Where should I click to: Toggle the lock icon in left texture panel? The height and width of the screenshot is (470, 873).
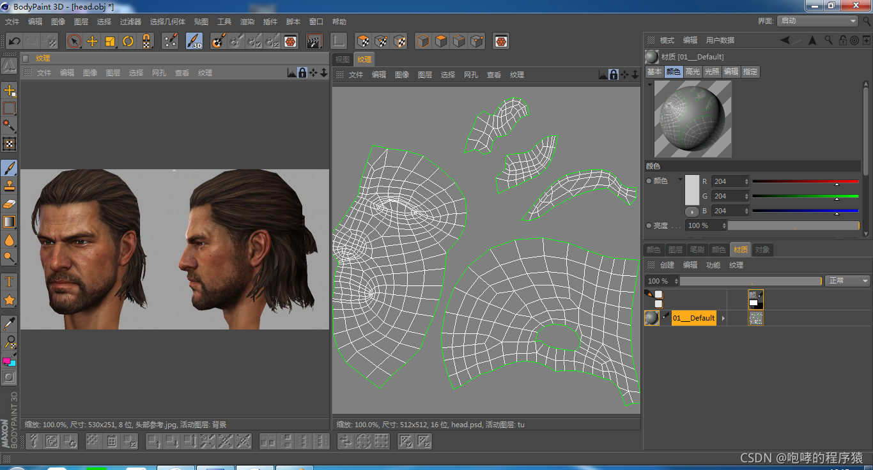[x=302, y=73]
